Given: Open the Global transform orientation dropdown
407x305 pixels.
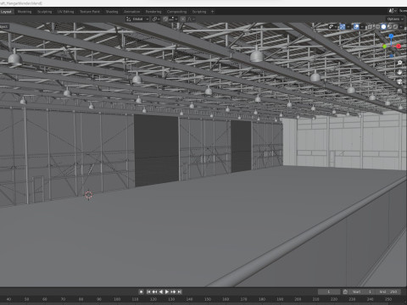Looking at the screenshot, I should click(137, 19).
